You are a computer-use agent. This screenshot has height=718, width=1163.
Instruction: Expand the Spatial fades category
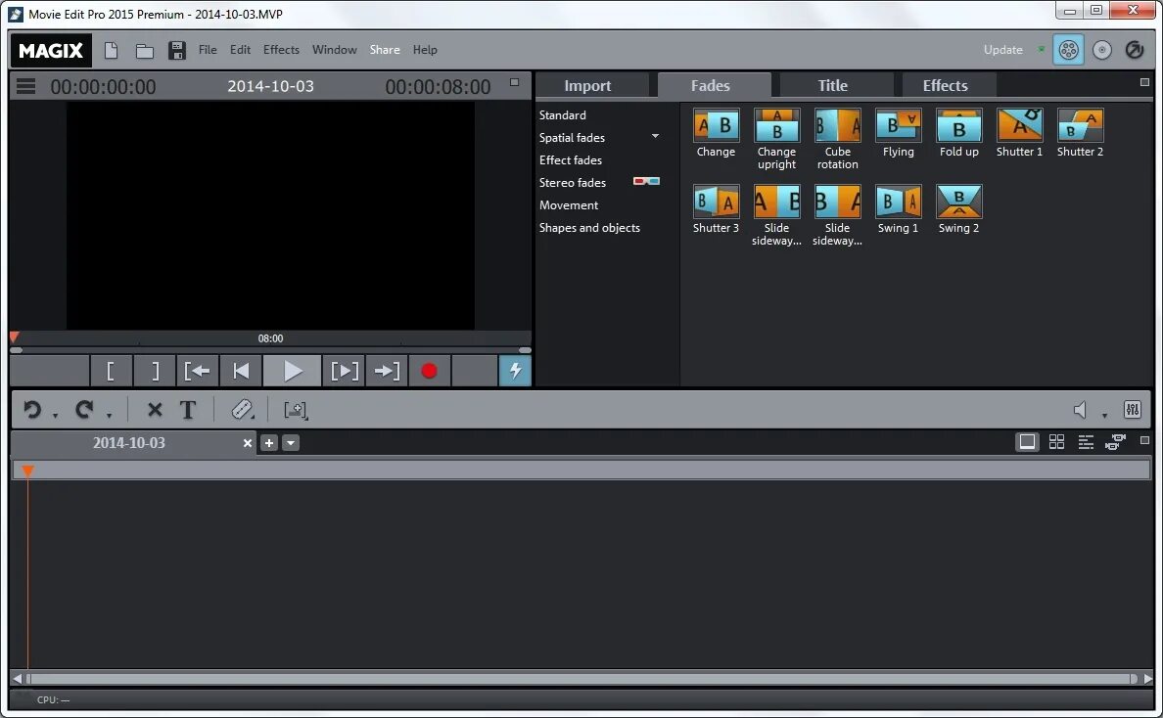point(655,138)
